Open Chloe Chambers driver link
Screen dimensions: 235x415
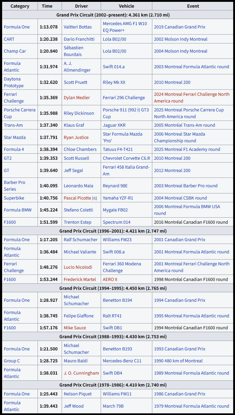pos(80,149)
